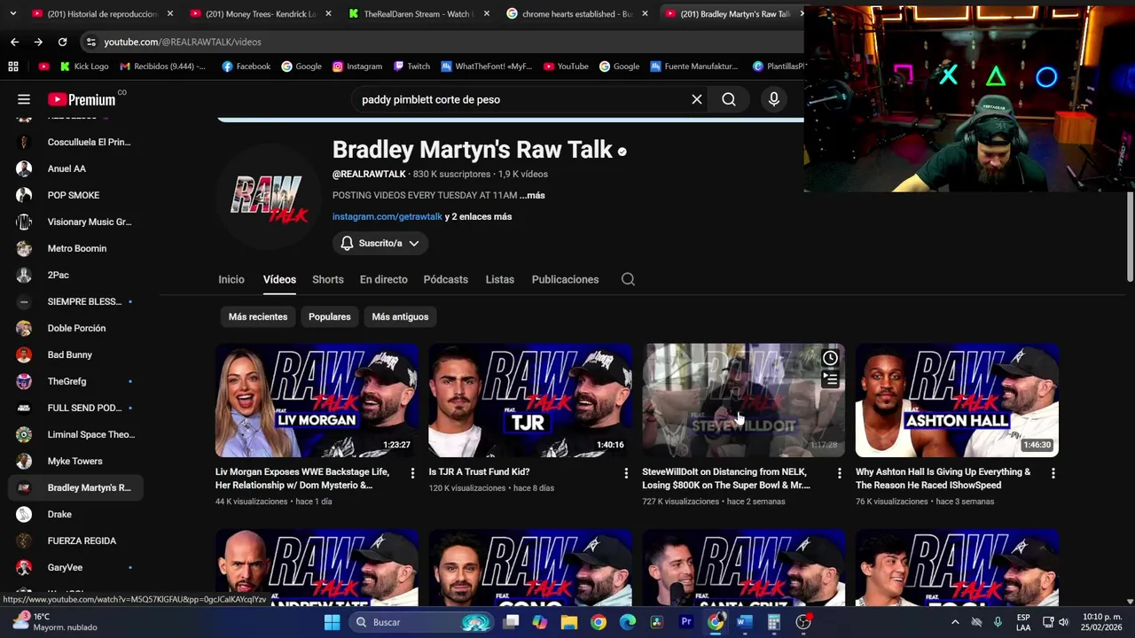Viewport: 1135px width, 638px height.
Task: Clear the search text with X
Action: 697,99
